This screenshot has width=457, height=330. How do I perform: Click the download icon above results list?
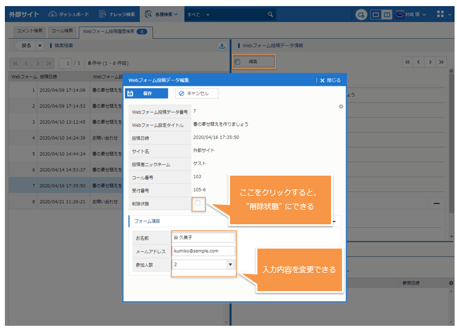pos(222,46)
